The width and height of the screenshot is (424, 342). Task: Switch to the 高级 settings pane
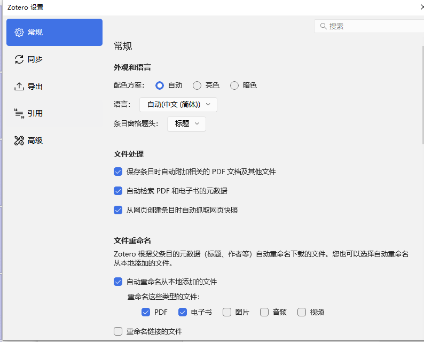point(54,141)
